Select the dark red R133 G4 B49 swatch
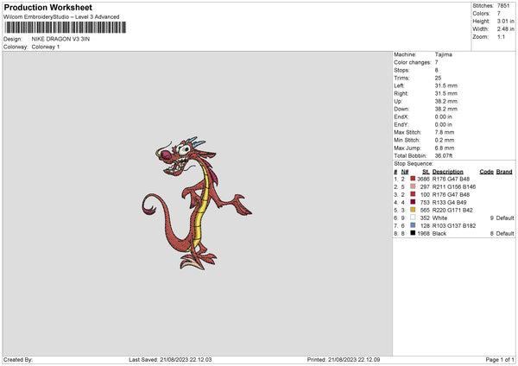 pos(413,202)
